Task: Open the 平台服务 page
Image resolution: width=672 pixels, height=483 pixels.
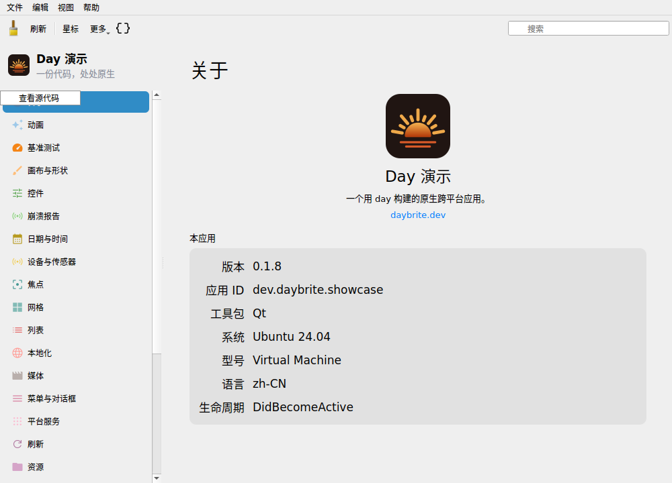Action: tap(76, 421)
